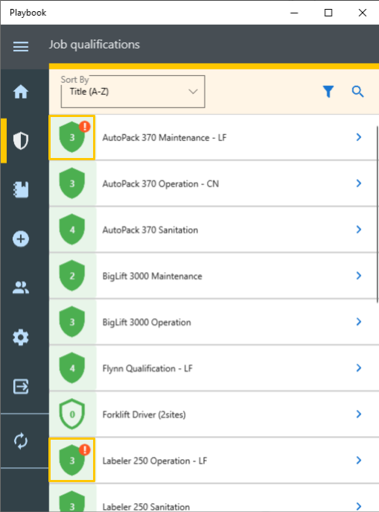Image resolution: width=379 pixels, height=512 pixels.
Task: Click Labeler 250 Operation shield with alert
Action: [x=72, y=460]
